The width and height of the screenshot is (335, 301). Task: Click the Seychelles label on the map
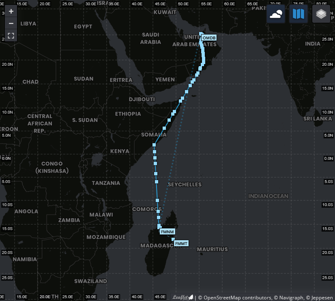click(x=185, y=184)
